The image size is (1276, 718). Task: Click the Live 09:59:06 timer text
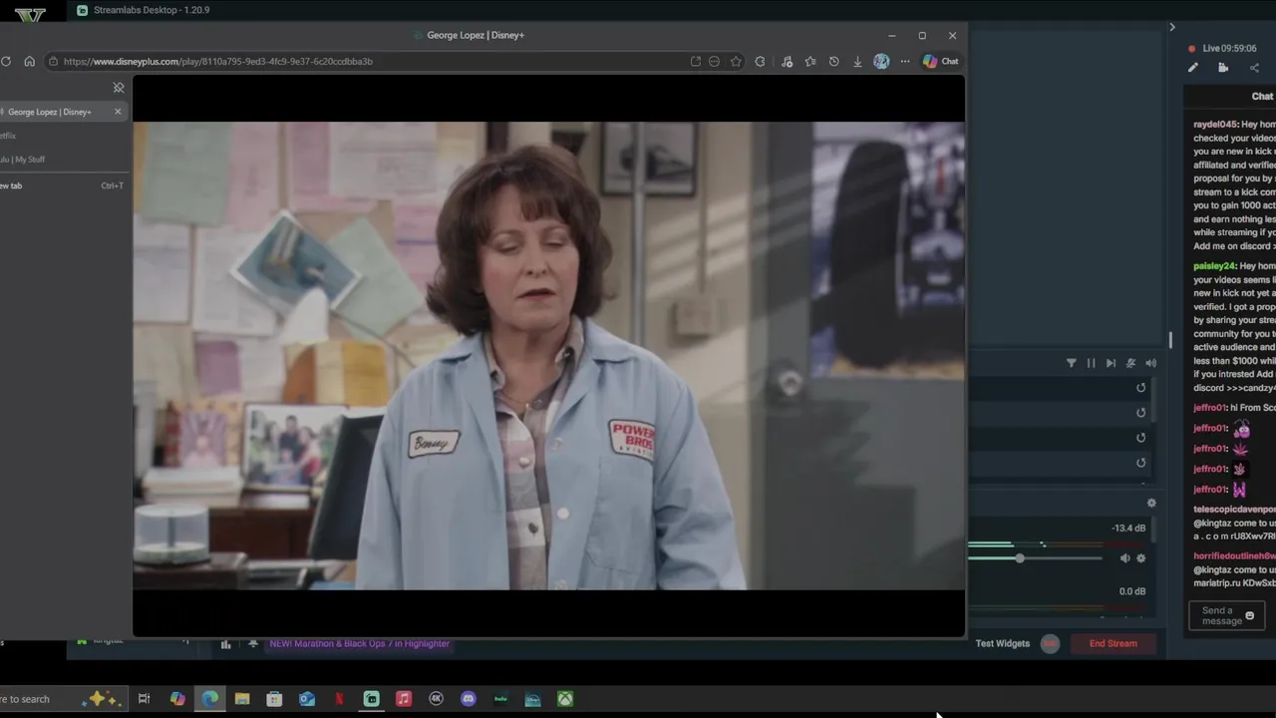pyautogui.click(x=1229, y=48)
